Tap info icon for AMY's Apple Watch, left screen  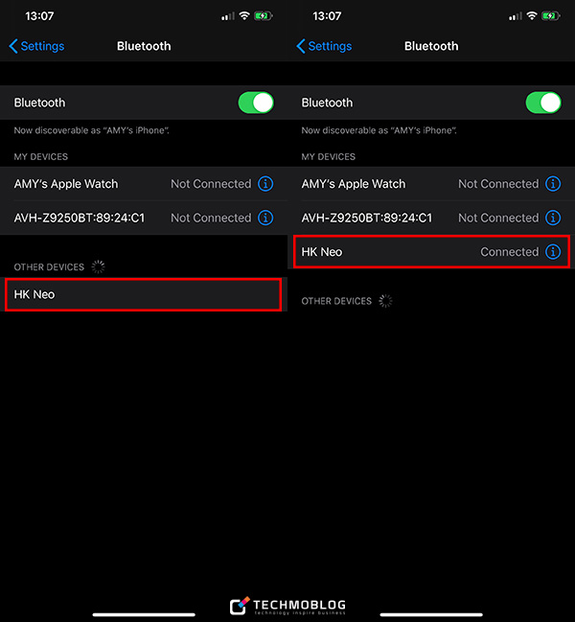[266, 184]
